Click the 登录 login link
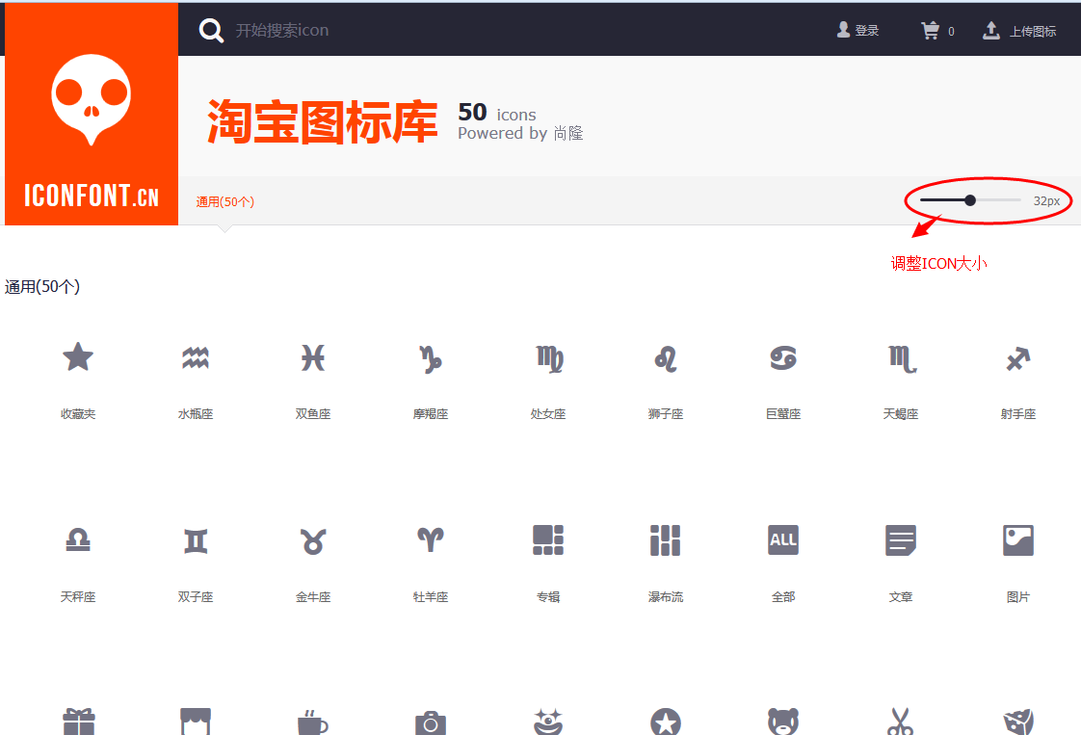Screen dimensions: 1081x735 pos(858,30)
